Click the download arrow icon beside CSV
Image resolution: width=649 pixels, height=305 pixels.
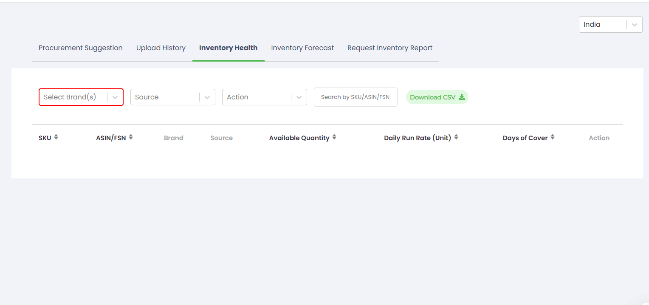click(x=462, y=97)
